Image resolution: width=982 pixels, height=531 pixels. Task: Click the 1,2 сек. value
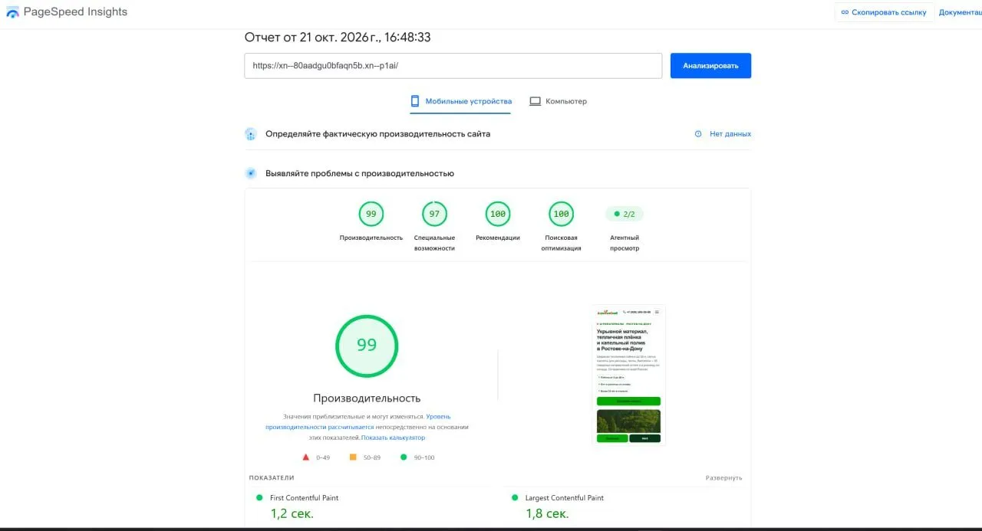[292, 513]
